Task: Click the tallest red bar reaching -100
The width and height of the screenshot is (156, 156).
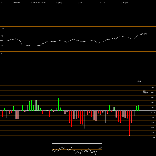Action: (x=129, y=123)
